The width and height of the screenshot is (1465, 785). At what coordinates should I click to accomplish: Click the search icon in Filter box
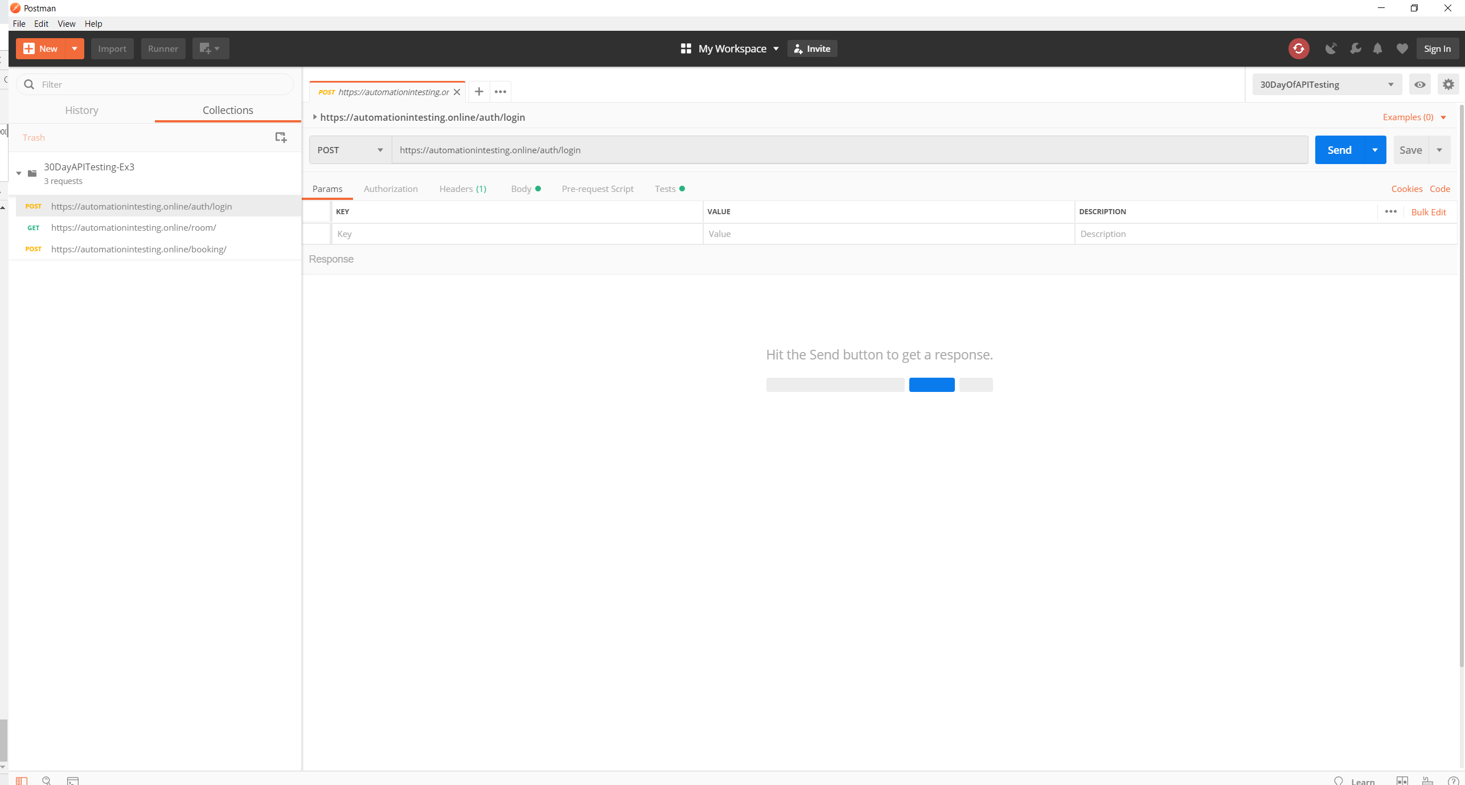click(29, 84)
